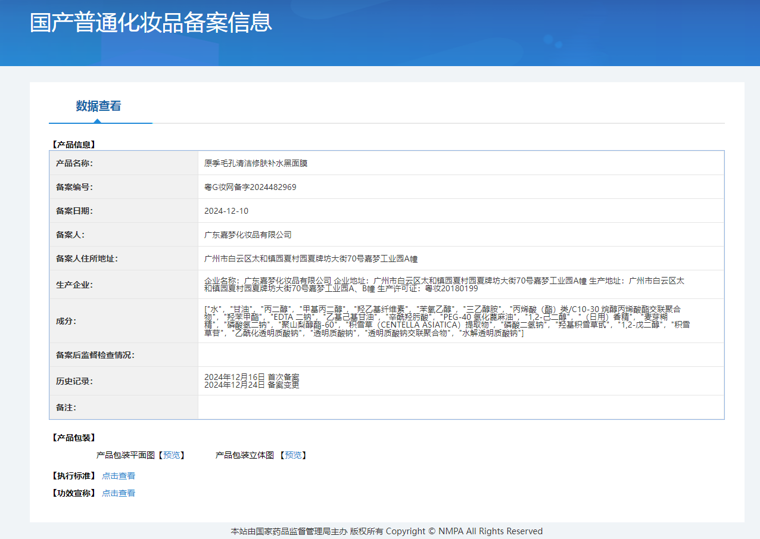This screenshot has width=760, height=539.
Task: Click the page title 国产普通化妆品备案信息
Action: (151, 22)
